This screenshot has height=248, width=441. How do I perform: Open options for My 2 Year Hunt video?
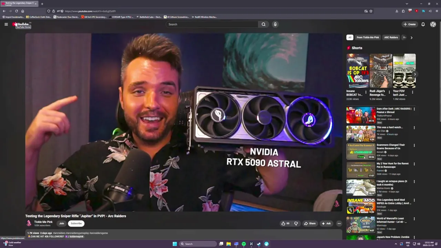pyautogui.click(x=414, y=164)
